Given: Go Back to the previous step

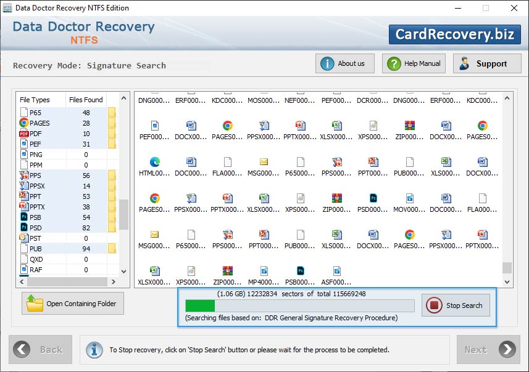Looking at the screenshot, I should [x=41, y=349].
